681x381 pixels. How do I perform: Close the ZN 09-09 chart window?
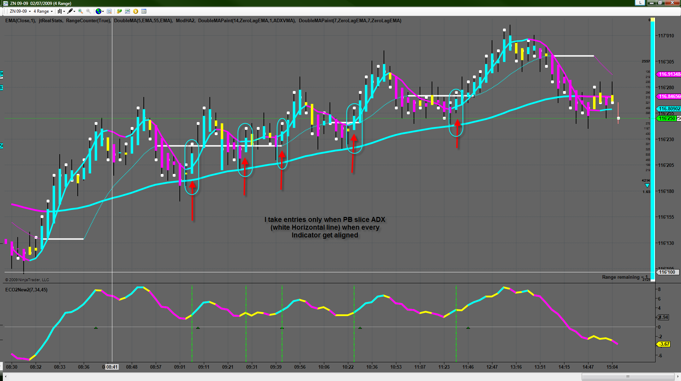[672, 3]
